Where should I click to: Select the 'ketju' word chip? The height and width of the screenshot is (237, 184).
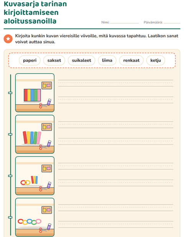click(156, 60)
